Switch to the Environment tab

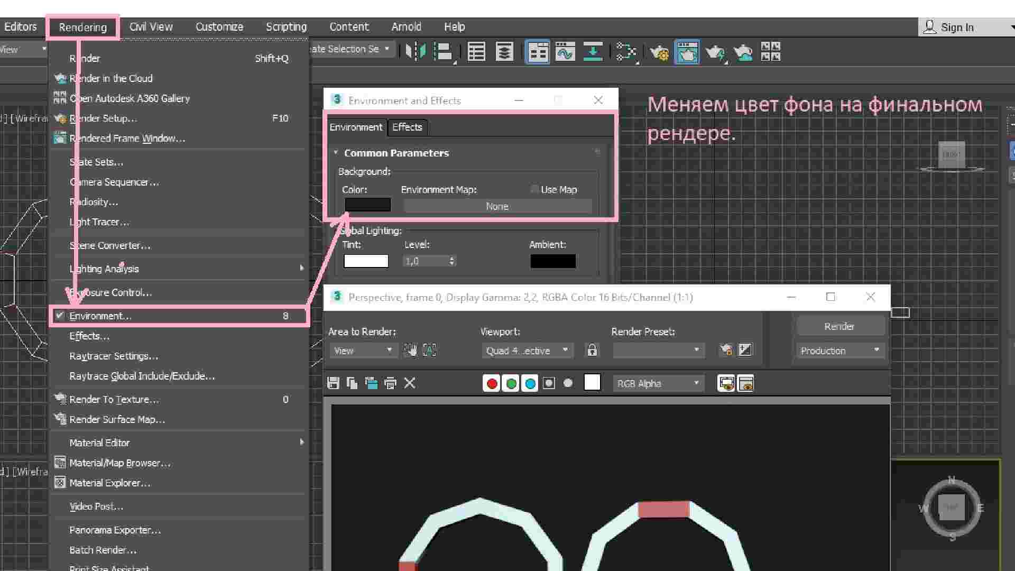(x=356, y=127)
